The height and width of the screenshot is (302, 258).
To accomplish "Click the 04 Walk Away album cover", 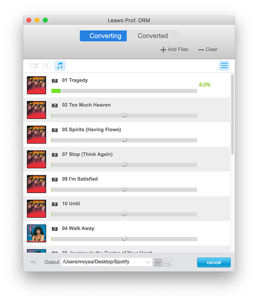I will pos(36,233).
